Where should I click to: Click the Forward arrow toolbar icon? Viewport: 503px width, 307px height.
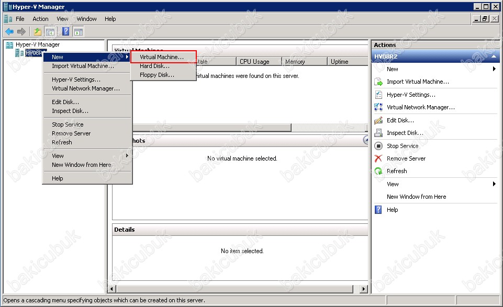tap(21, 31)
